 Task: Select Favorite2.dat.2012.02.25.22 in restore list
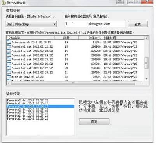(28, 110)
